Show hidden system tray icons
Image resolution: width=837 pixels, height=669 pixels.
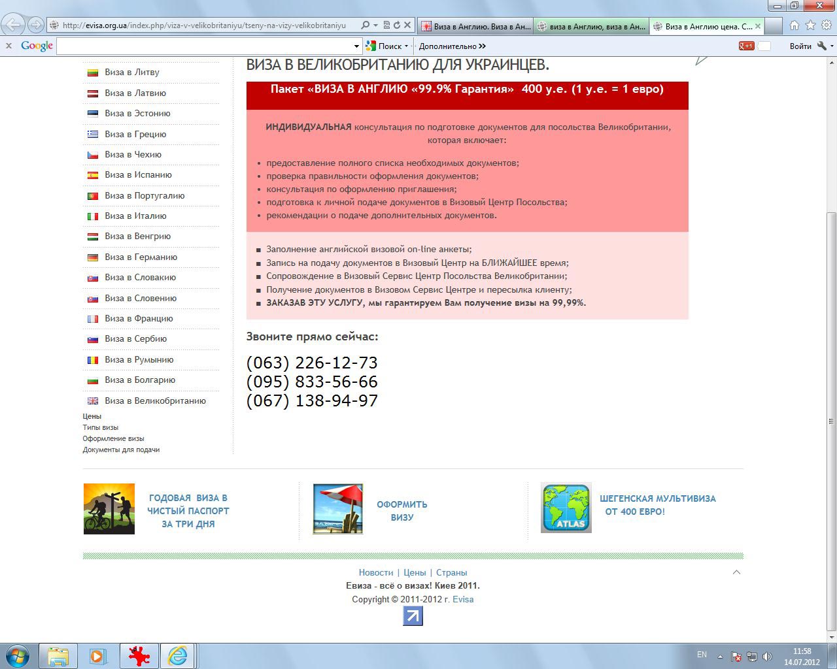(x=720, y=656)
